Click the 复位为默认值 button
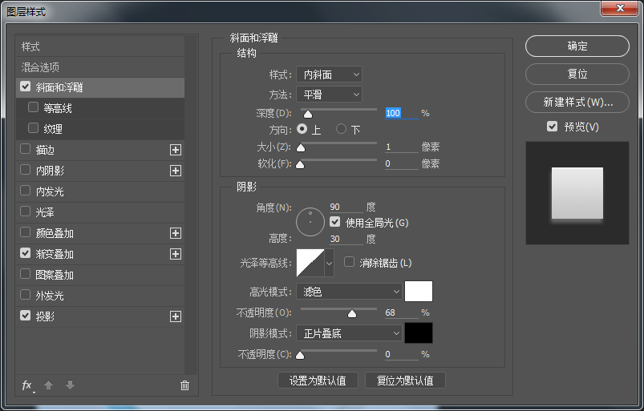 pos(405,381)
